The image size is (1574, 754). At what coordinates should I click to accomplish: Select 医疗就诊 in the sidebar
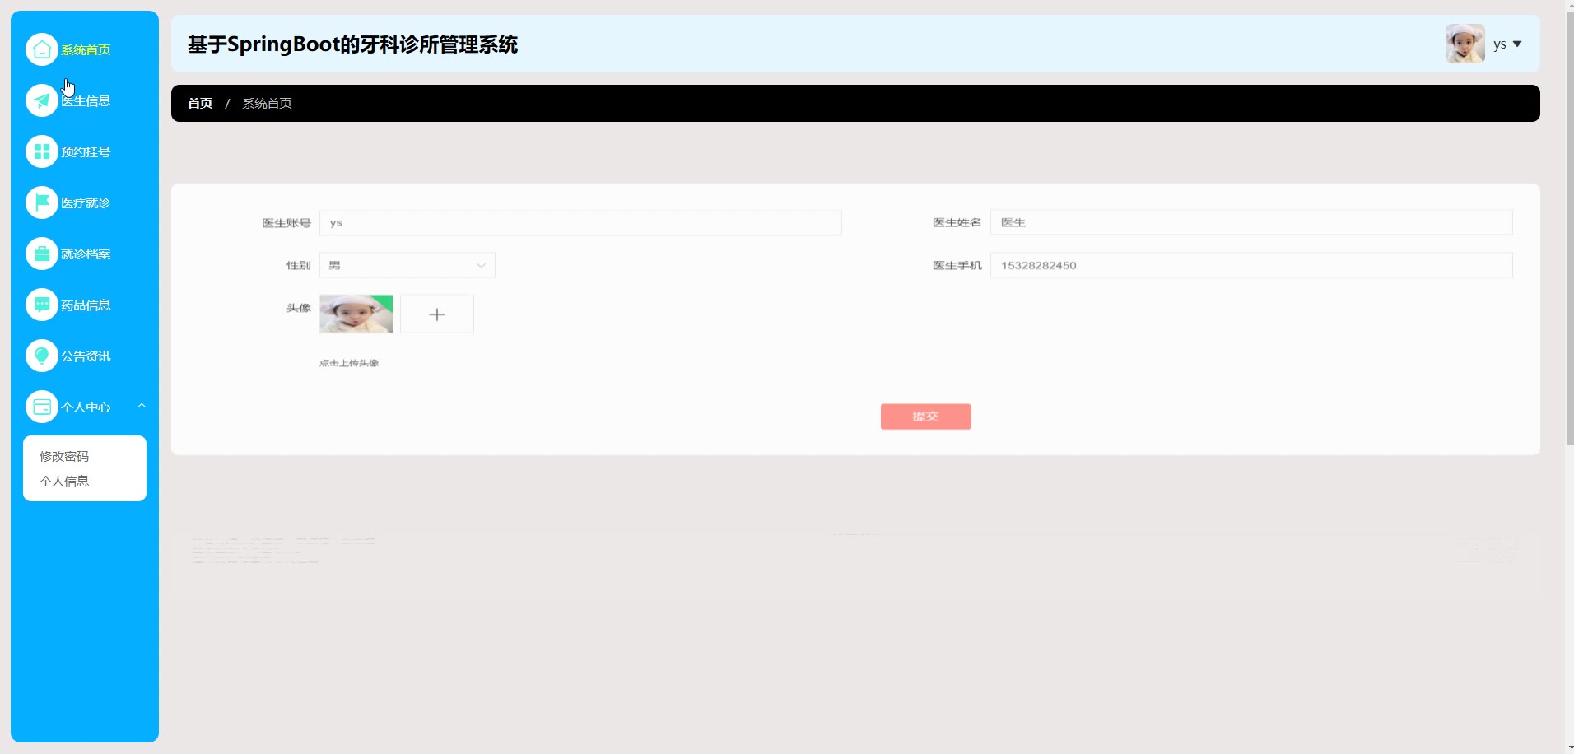point(86,203)
